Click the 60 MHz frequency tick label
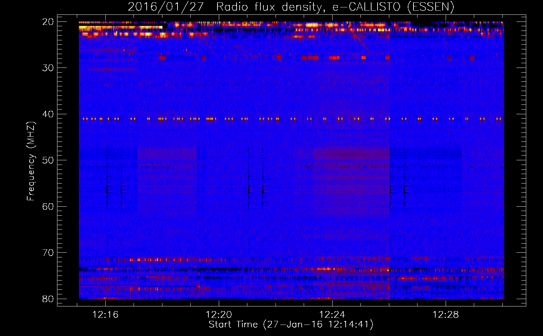The height and width of the screenshot is (336, 543). coord(48,206)
